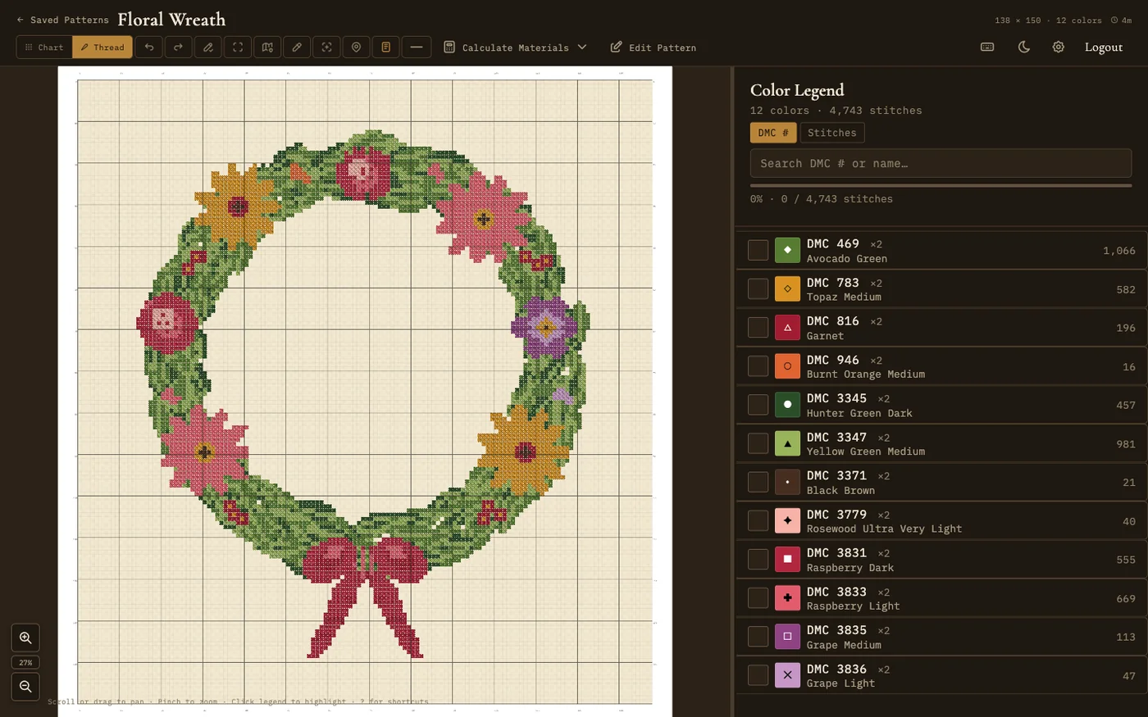Check the DMC 3833 Raspberry Light checkbox
Viewport: 1148px width, 717px height.
pyautogui.click(x=758, y=597)
